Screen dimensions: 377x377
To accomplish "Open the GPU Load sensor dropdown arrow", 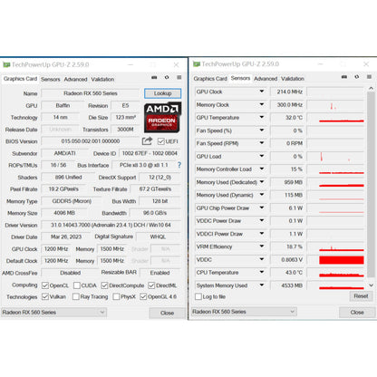I will pyautogui.click(x=262, y=156).
